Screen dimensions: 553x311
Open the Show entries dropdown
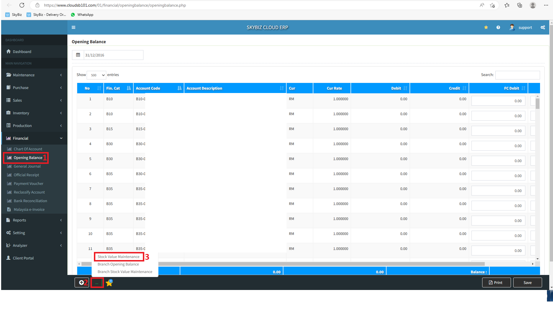96,75
